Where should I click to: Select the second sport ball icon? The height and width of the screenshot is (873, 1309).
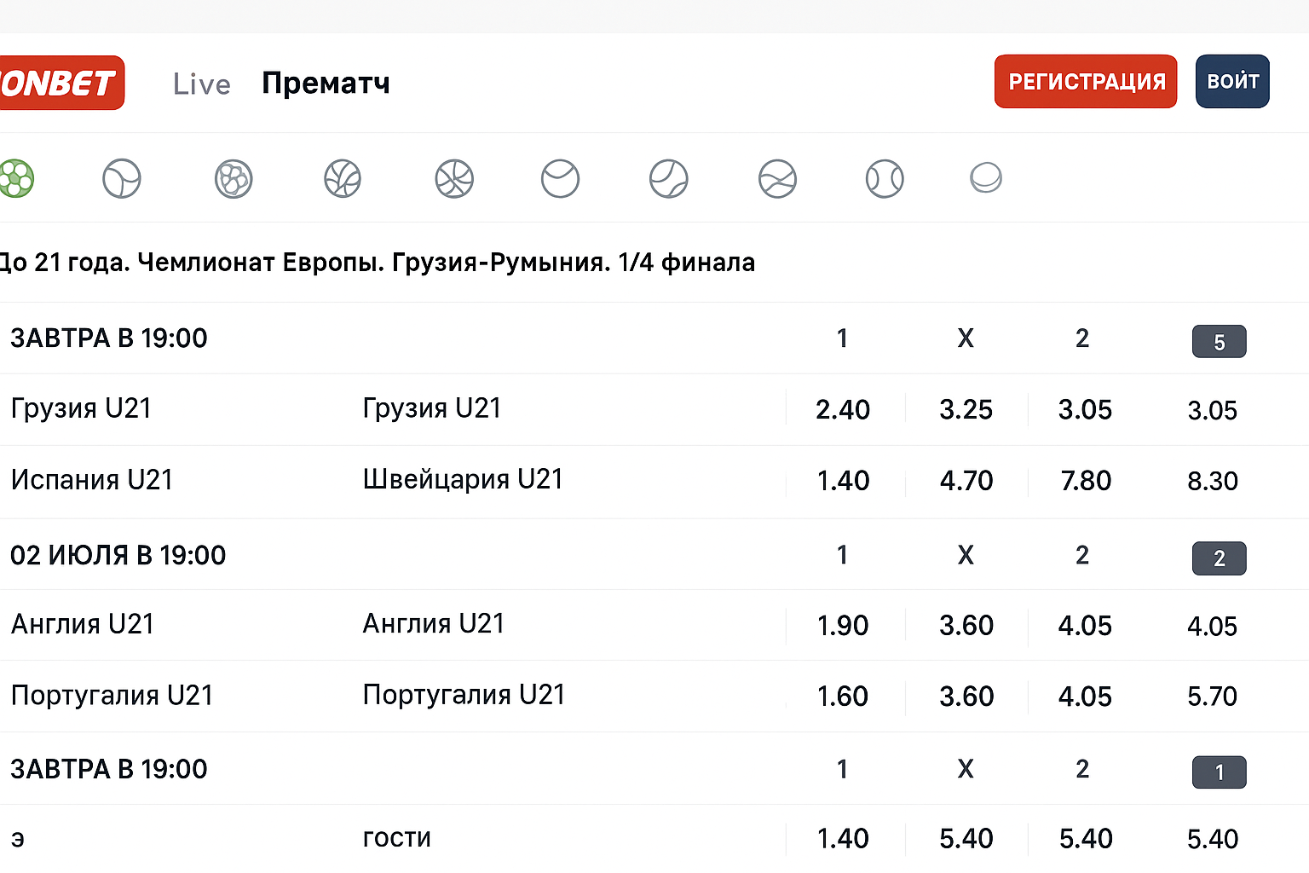(121, 178)
